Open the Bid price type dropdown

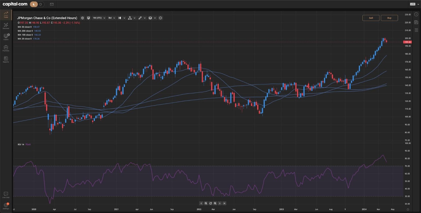point(112,18)
